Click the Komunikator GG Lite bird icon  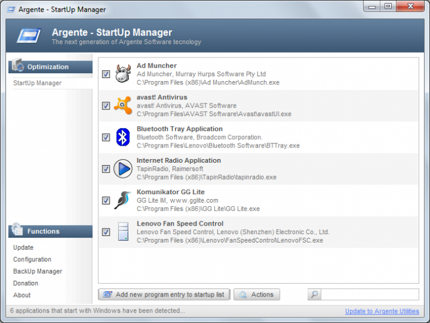(x=123, y=200)
